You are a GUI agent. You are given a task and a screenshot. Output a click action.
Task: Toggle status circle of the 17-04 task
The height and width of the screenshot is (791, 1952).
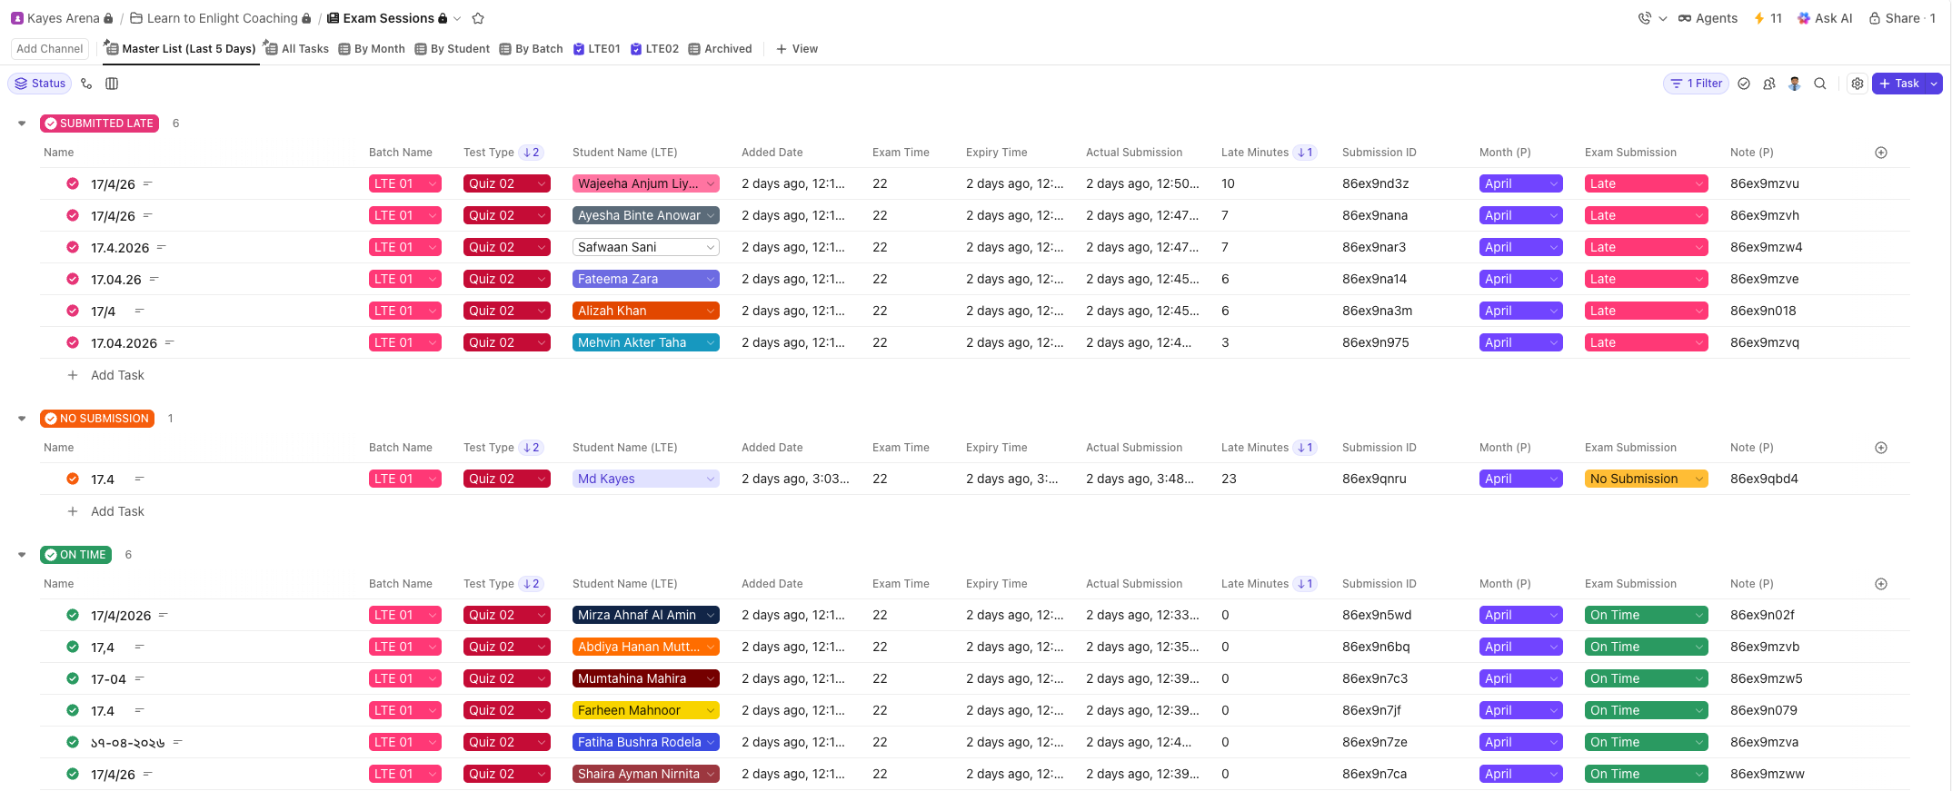click(x=73, y=678)
